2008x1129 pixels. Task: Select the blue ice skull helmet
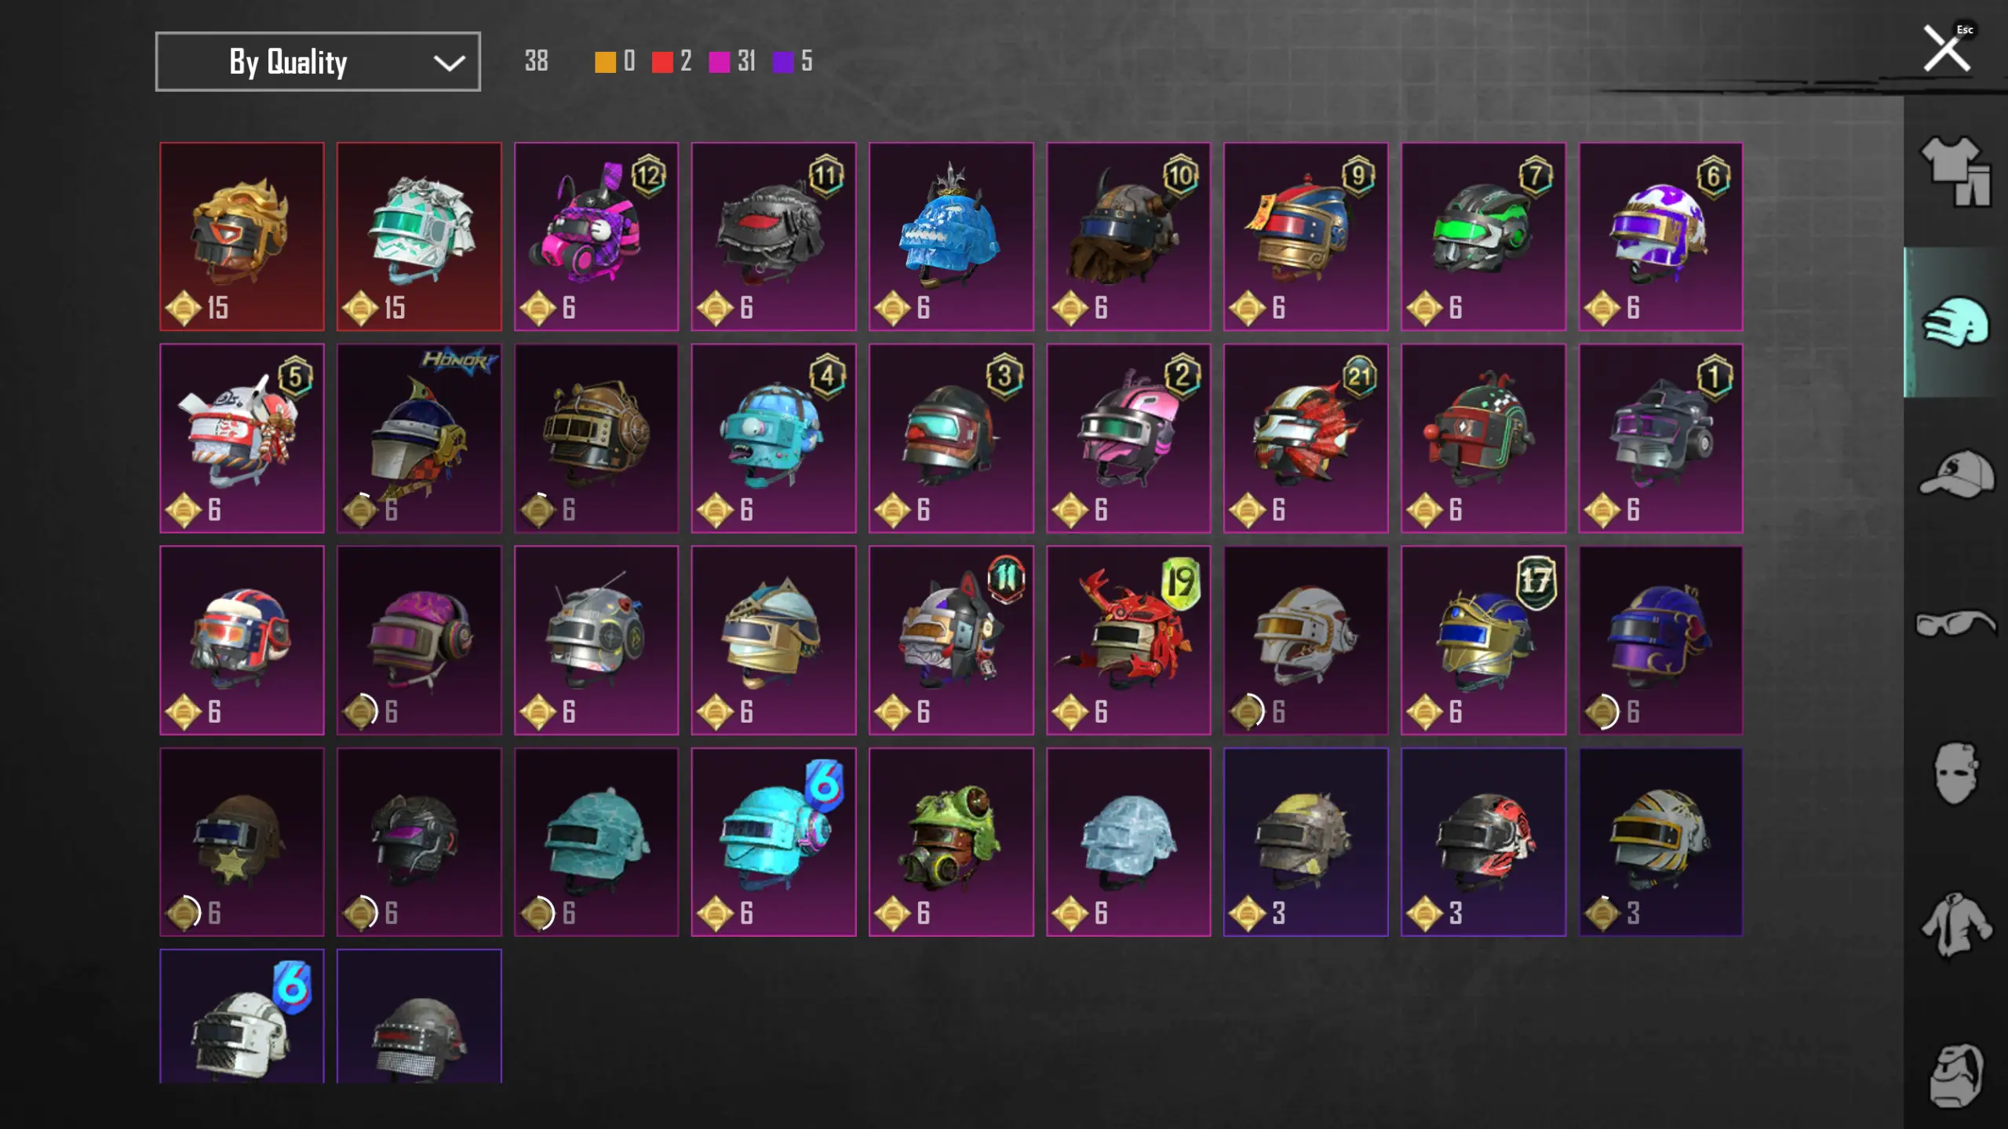951,236
